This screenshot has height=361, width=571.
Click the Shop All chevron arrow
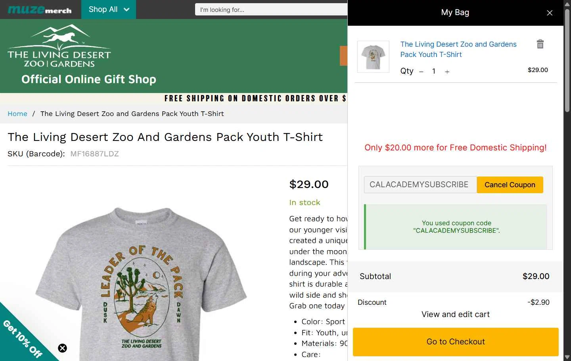(126, 9)
